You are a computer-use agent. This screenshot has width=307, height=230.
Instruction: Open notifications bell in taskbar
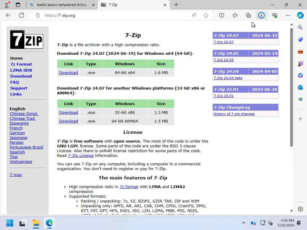coord(299,223)
